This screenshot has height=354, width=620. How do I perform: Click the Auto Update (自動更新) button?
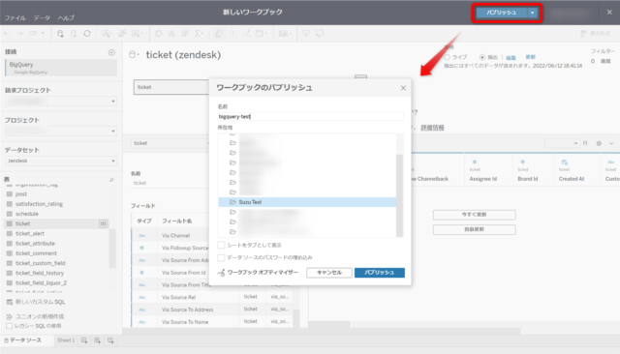[x=475, y=229]
